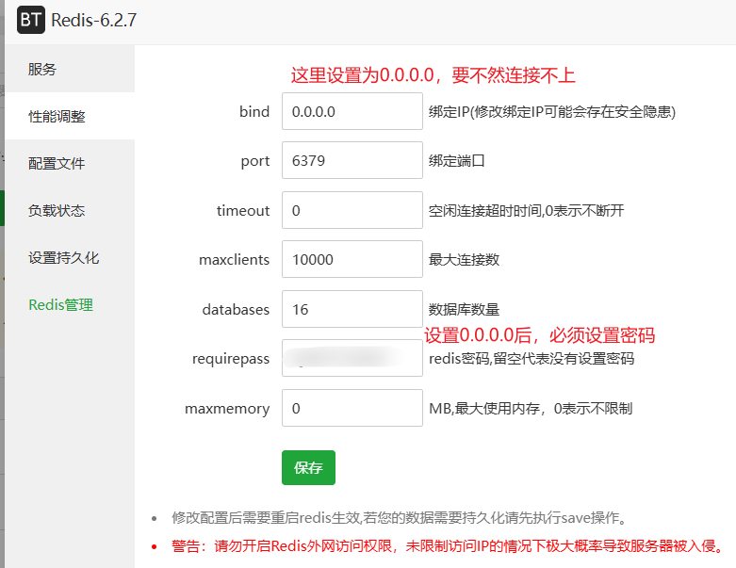The height and width of the screenshot is (568, 736).
Task: Click the redis密码 hint text
Action: pos(532,358)
